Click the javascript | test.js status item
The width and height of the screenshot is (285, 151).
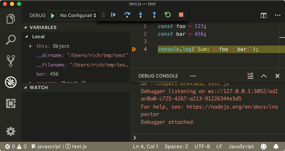click(x=59, y=146)
